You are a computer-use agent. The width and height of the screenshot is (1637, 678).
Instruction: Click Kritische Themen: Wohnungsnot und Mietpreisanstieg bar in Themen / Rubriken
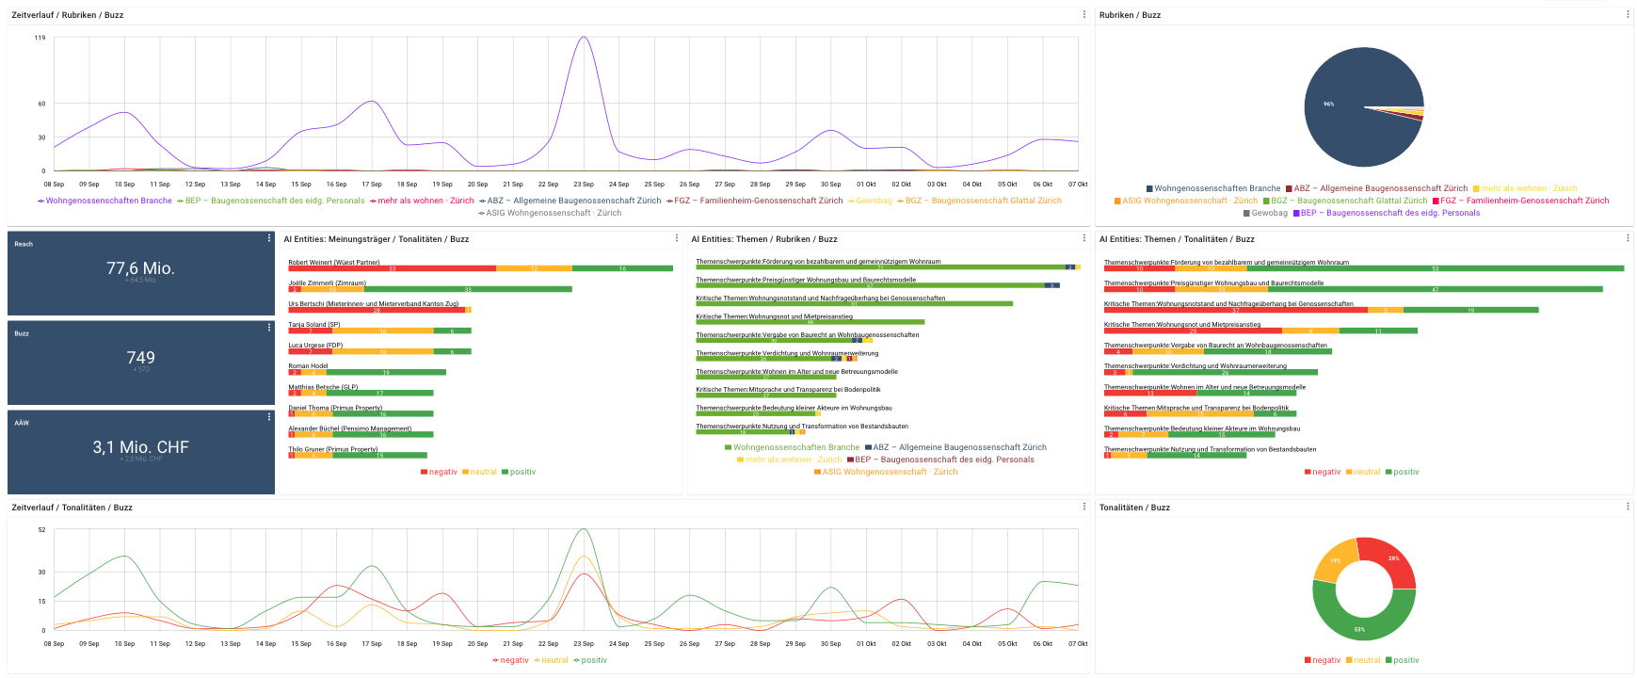tap(810, 322)
